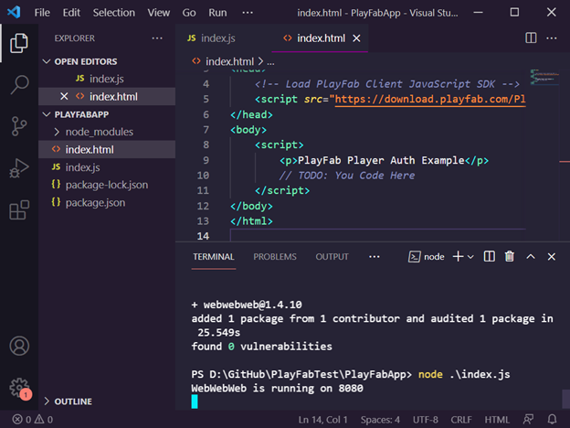
Task: Switch to the Output panel tab
Action: (x=332, y=257)
